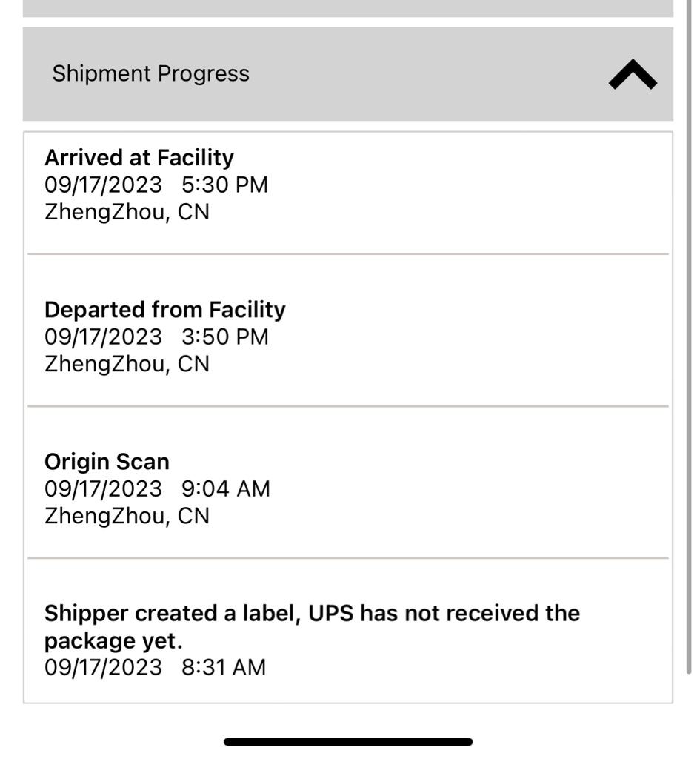
Task: Collapse the Shipment Progress chevron icon
Action: pos(632,75)
